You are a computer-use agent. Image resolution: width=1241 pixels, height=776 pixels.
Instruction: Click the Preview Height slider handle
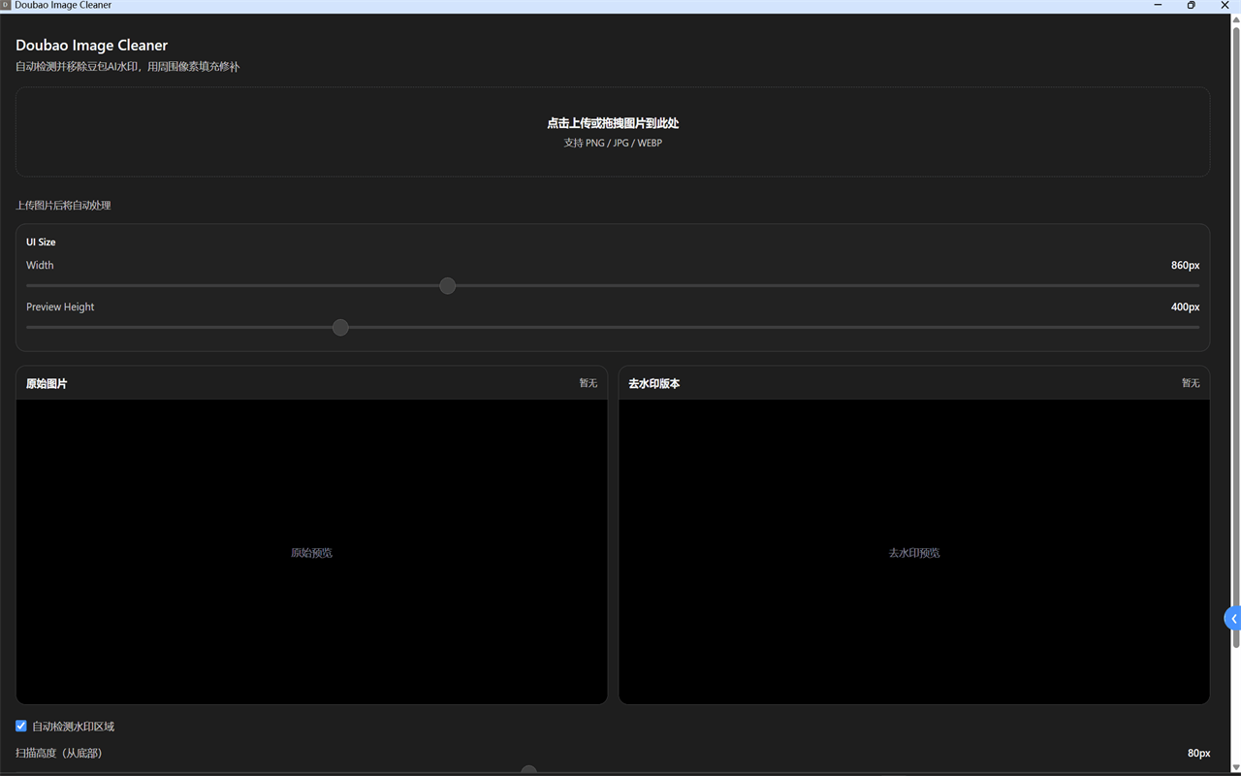click(340, 328)
